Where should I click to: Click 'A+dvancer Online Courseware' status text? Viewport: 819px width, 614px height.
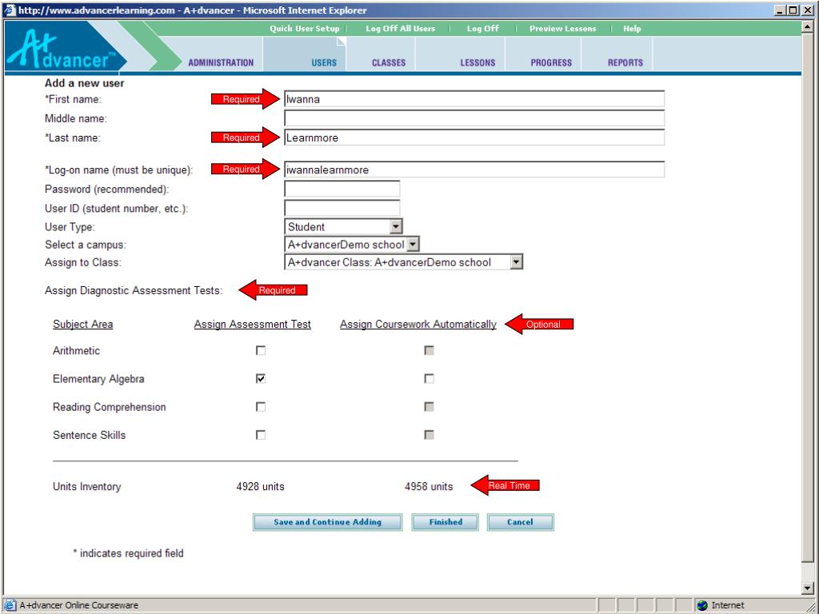click(x=79, y=605)
